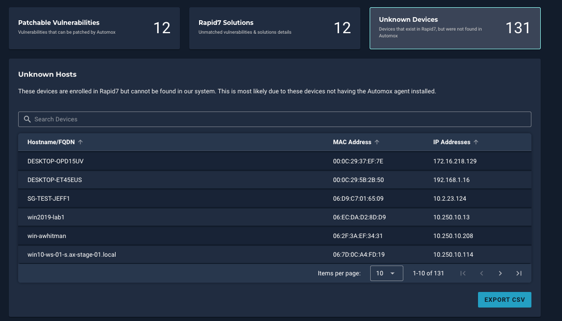Click the search magnifier icon
Screen dimensions: 562x321
pyautogui.click(x=27, y=119)
